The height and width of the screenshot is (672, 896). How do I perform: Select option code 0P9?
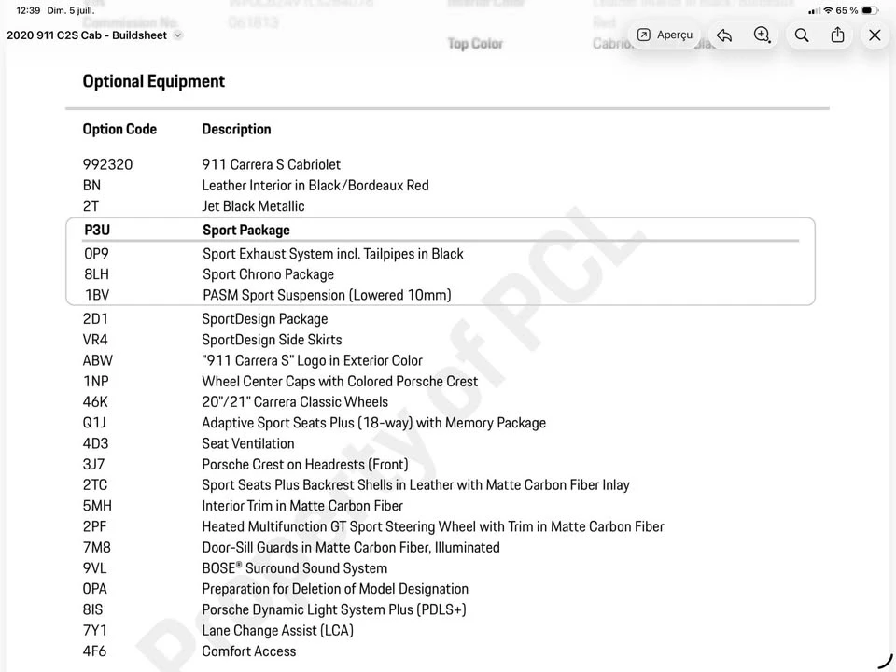(x=96, y=254)
